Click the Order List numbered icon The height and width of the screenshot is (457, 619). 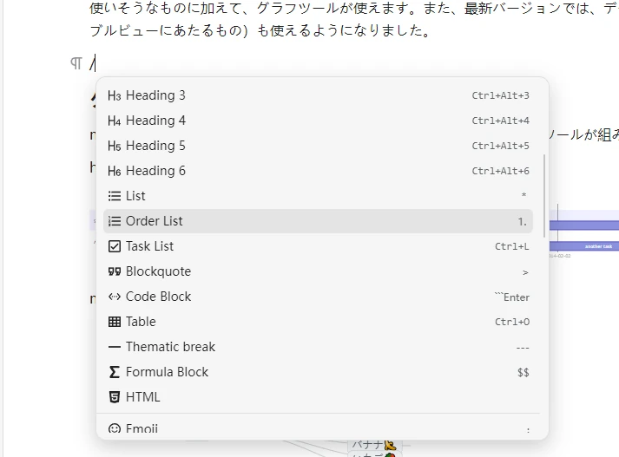115,221
